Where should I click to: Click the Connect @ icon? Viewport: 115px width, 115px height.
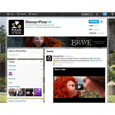point(18,14)
